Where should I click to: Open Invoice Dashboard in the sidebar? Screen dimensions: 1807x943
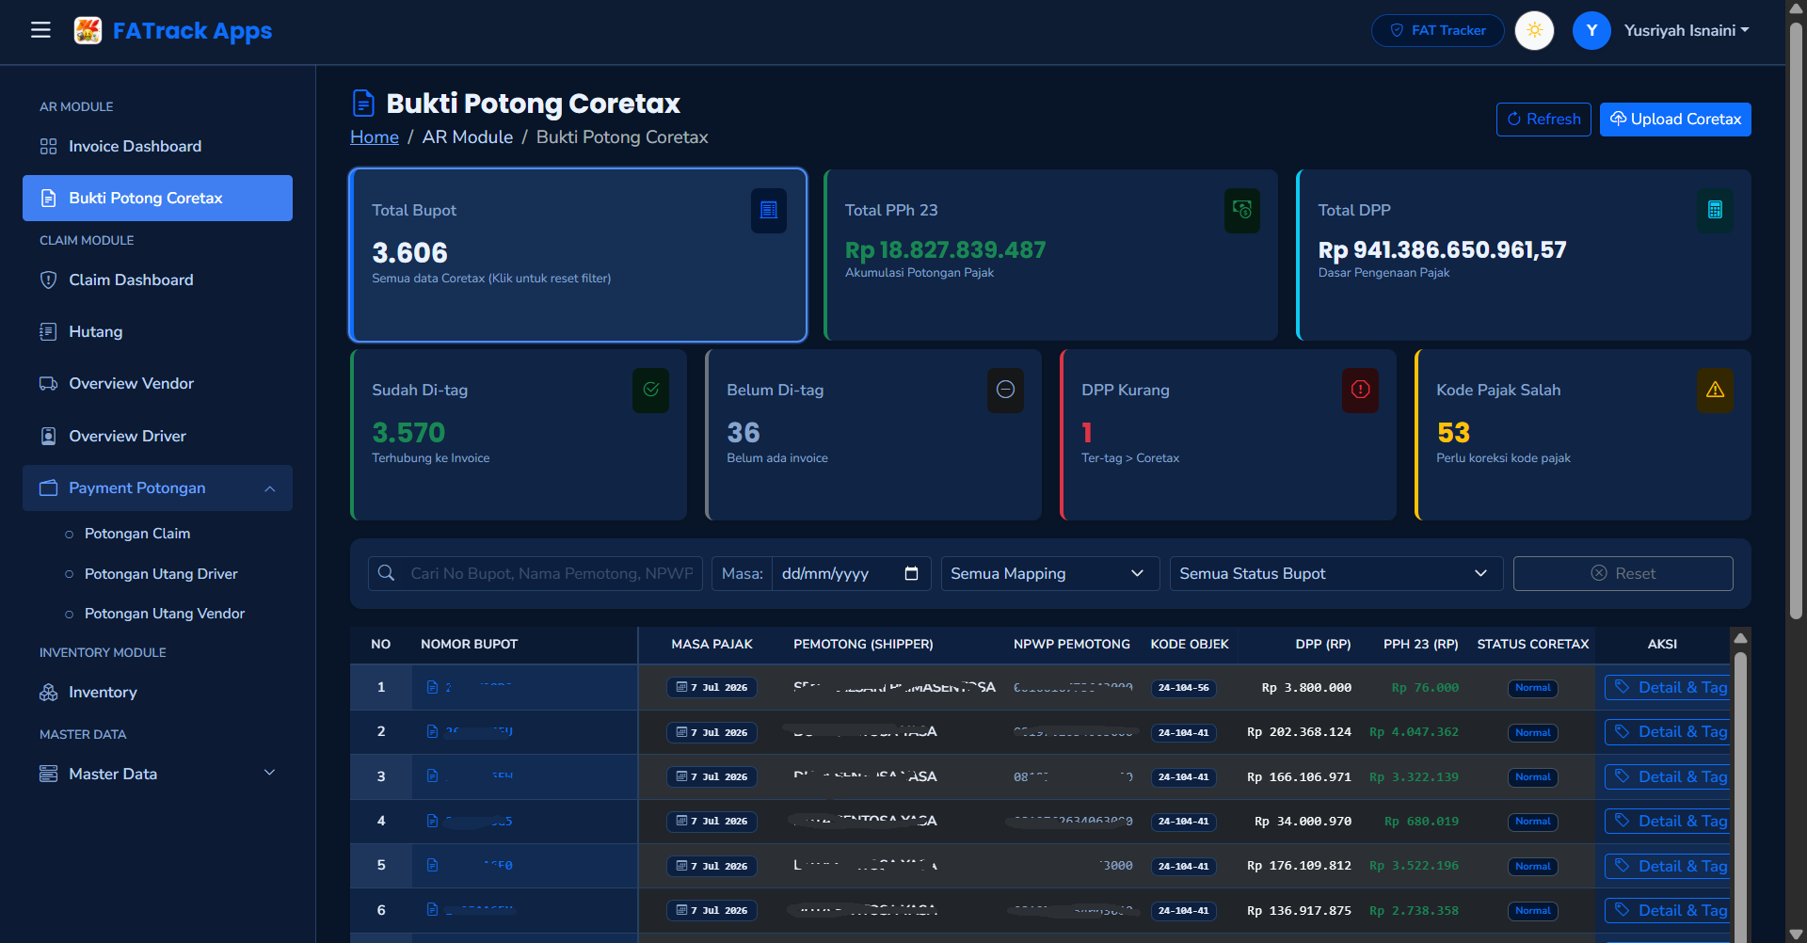pos(157,146)
